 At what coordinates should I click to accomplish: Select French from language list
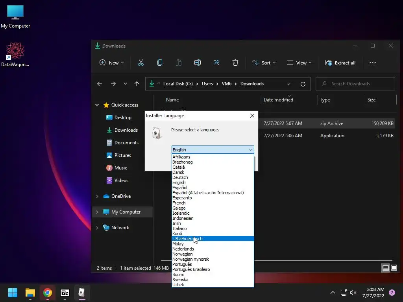tap(213, 203)
